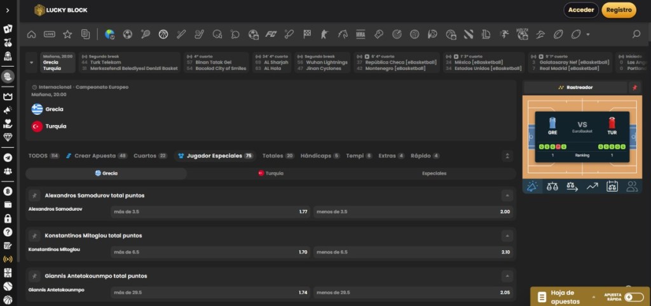Screen dimensions: 651x306
Task: Open the search magnifier icon
Action: pos(636,34)
